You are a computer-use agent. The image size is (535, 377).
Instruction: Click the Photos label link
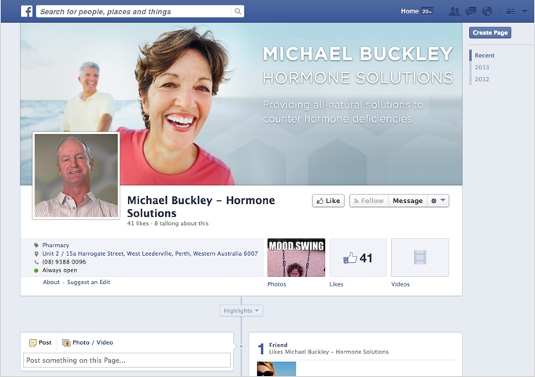pyautogui.click(x=277, y=284)
